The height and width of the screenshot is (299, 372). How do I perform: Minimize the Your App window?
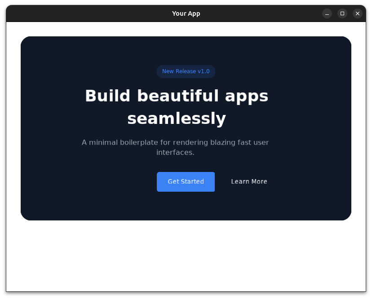pyautogui.click(x=327, y=13)
